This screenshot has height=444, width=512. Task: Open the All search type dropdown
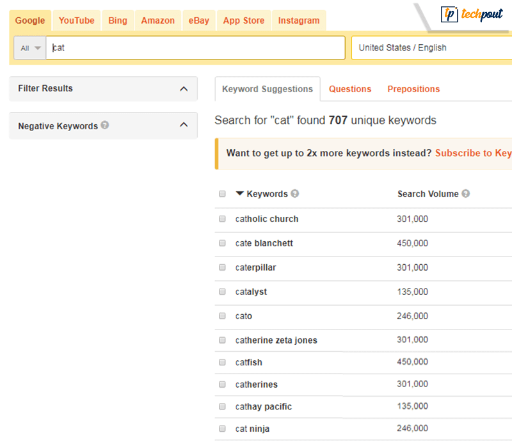(x=30, y=48)
